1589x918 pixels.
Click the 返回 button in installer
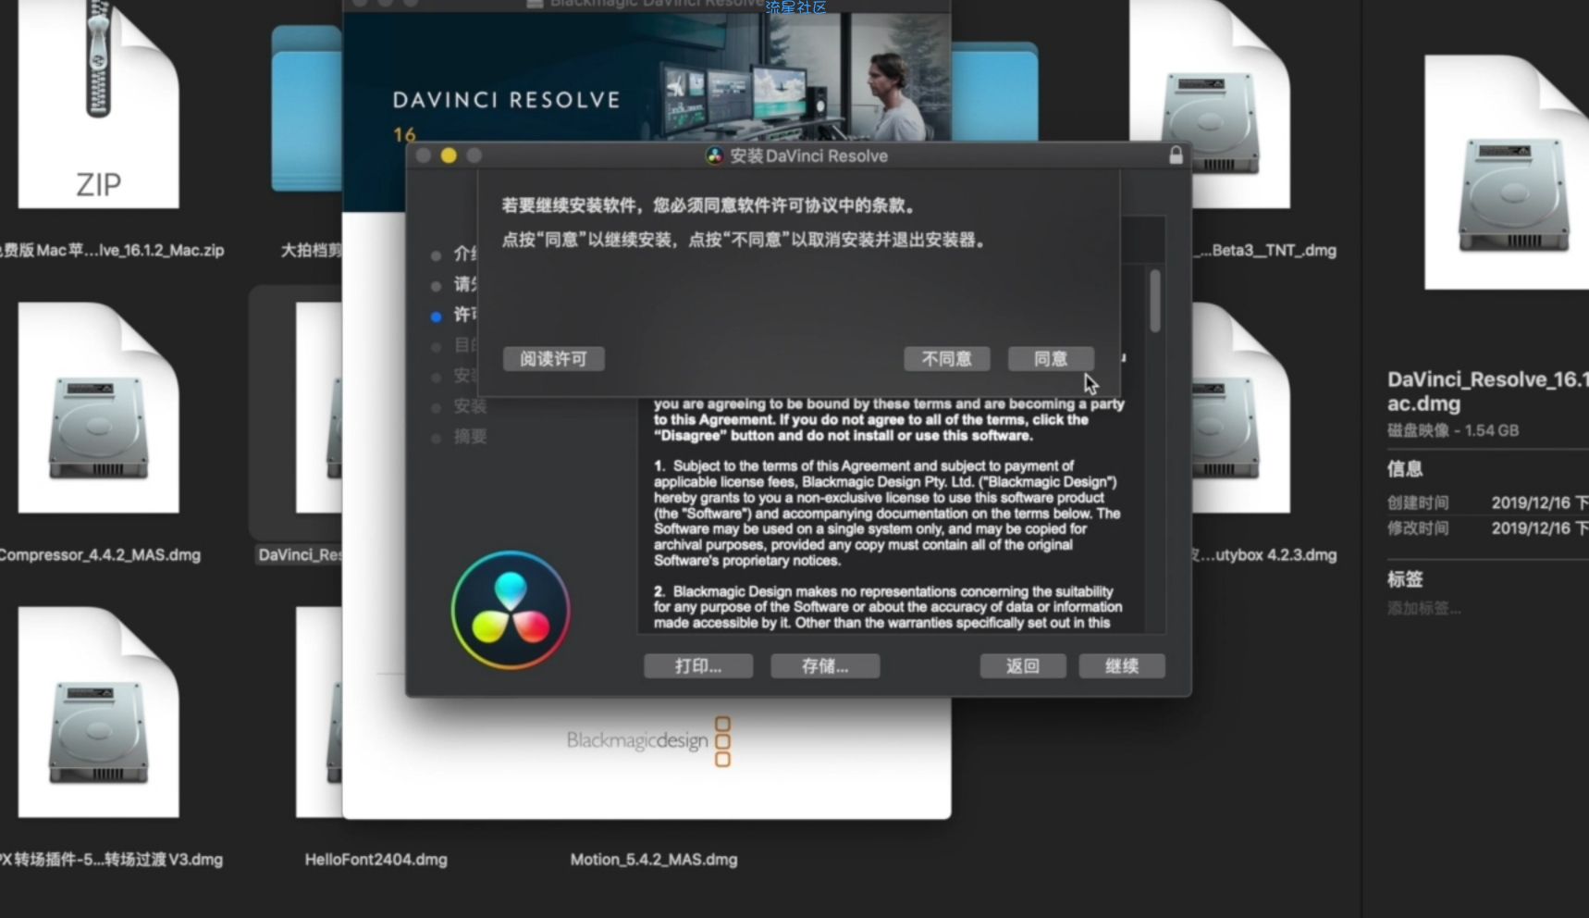coord(1023,666)
